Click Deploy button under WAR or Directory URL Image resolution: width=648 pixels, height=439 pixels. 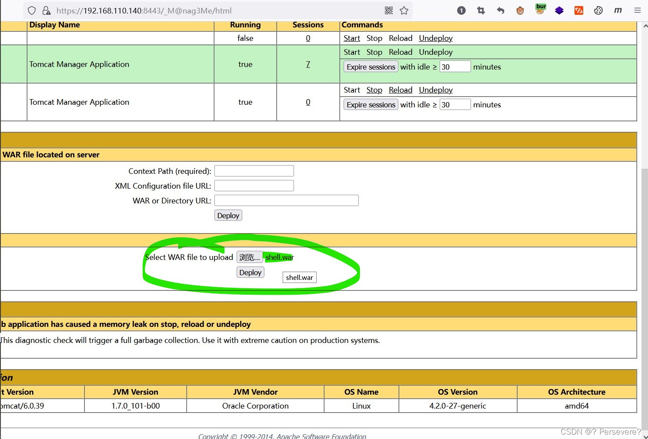228,216
